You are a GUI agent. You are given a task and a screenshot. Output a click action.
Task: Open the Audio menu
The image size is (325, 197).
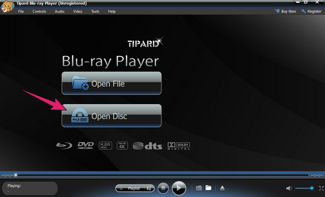coord(60,11)
